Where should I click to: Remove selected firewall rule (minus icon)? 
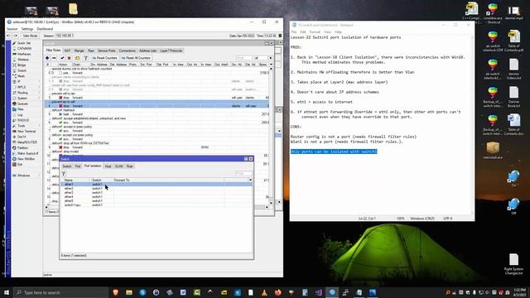pos(54,58)
